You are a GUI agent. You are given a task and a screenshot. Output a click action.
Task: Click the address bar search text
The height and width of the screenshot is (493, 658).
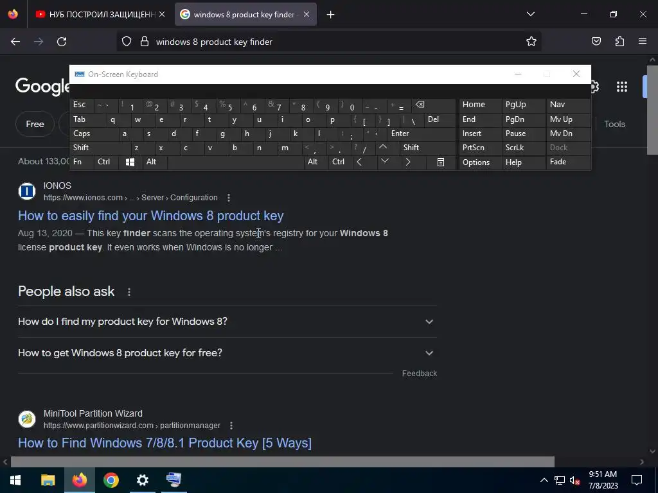[x=214, y=42]
